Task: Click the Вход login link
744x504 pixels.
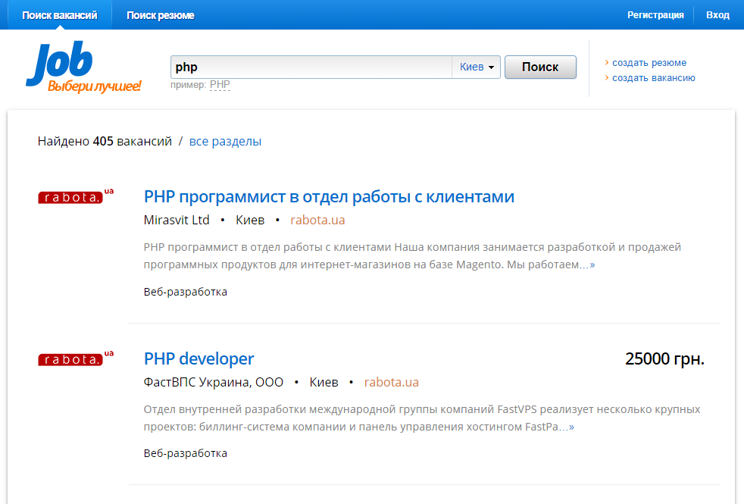Action: (717, 15)
